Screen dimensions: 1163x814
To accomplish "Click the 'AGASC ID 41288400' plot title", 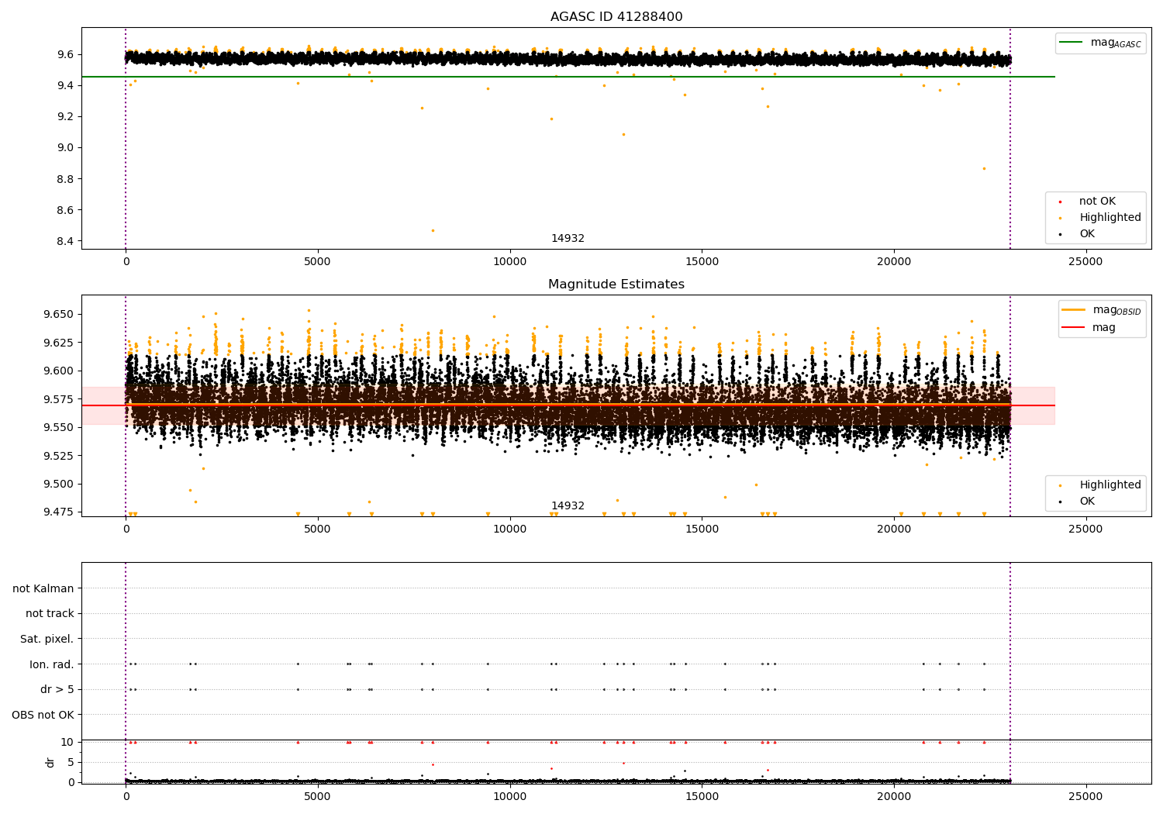I will pos(616,17).
